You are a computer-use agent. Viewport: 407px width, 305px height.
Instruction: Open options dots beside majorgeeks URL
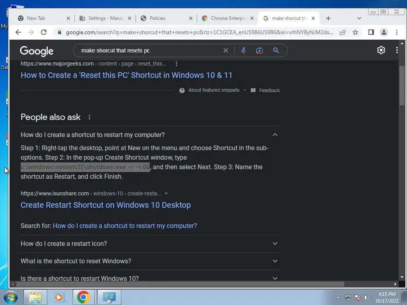click(x=176, y=64)
